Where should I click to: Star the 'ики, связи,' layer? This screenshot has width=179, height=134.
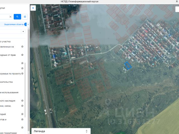click(x=22, y=106)
